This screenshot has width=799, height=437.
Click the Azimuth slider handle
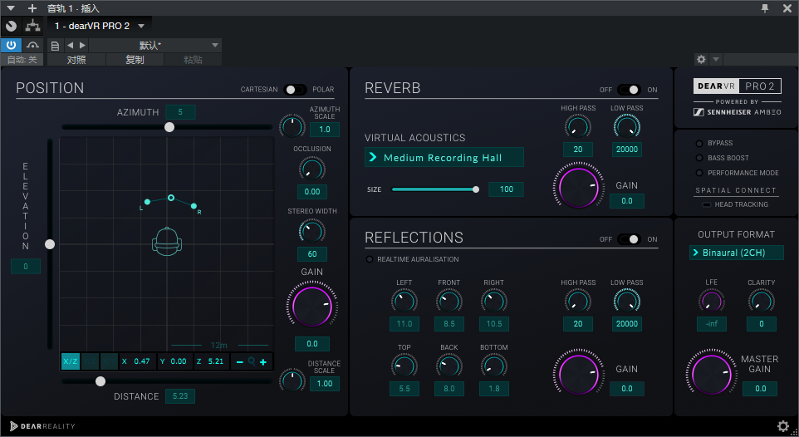pyautogui.click(x=169, y=127)
